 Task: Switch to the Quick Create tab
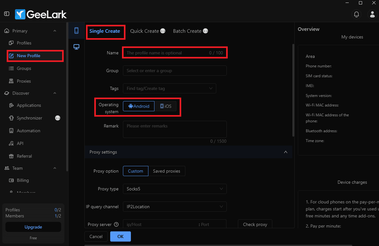coord(144,31)
